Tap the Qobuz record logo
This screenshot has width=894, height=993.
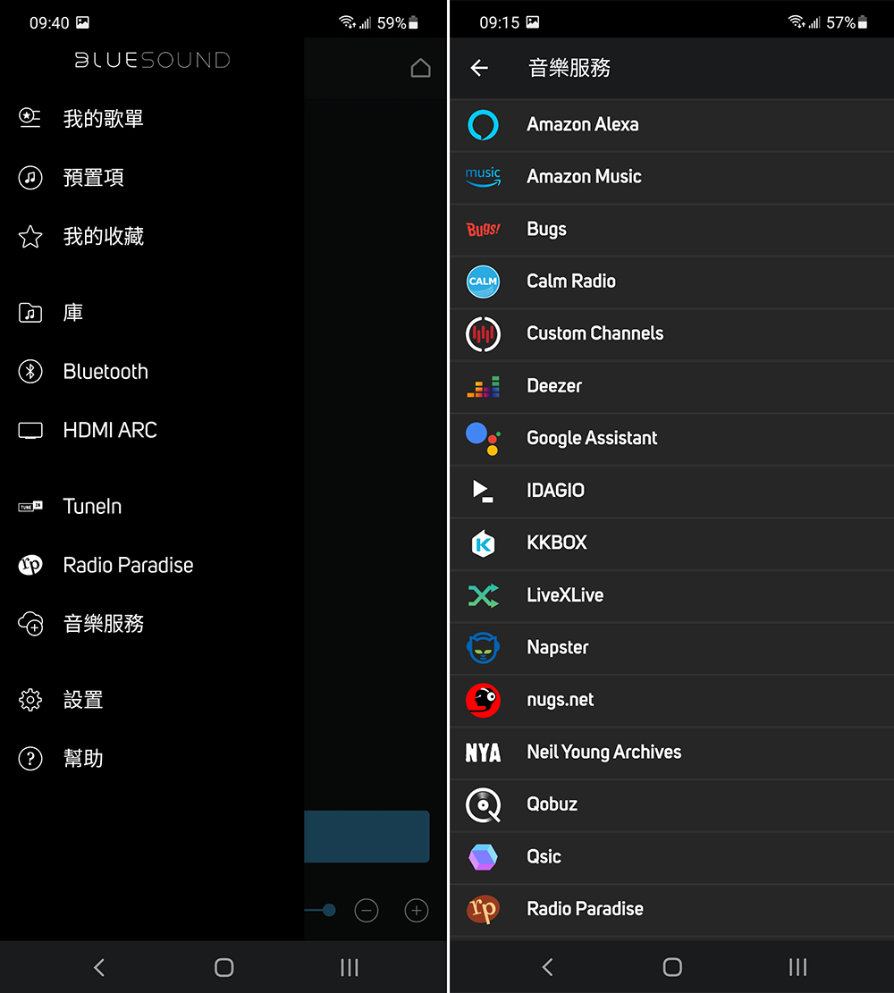pos(483,805)
